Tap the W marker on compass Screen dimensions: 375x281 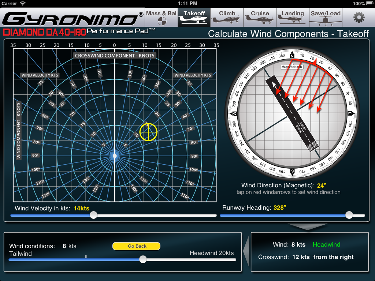(235, 113)
